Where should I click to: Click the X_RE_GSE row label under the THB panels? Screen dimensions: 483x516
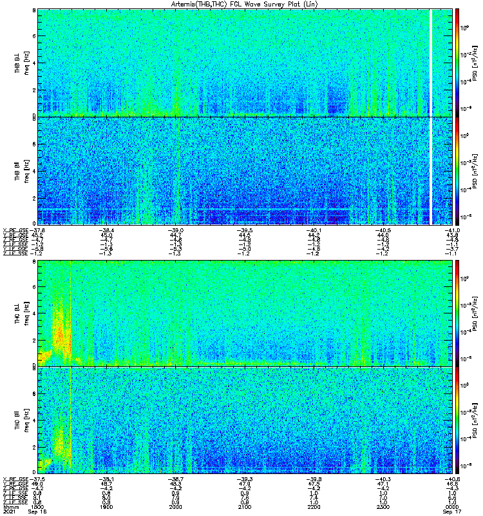(x=15, y=230)
